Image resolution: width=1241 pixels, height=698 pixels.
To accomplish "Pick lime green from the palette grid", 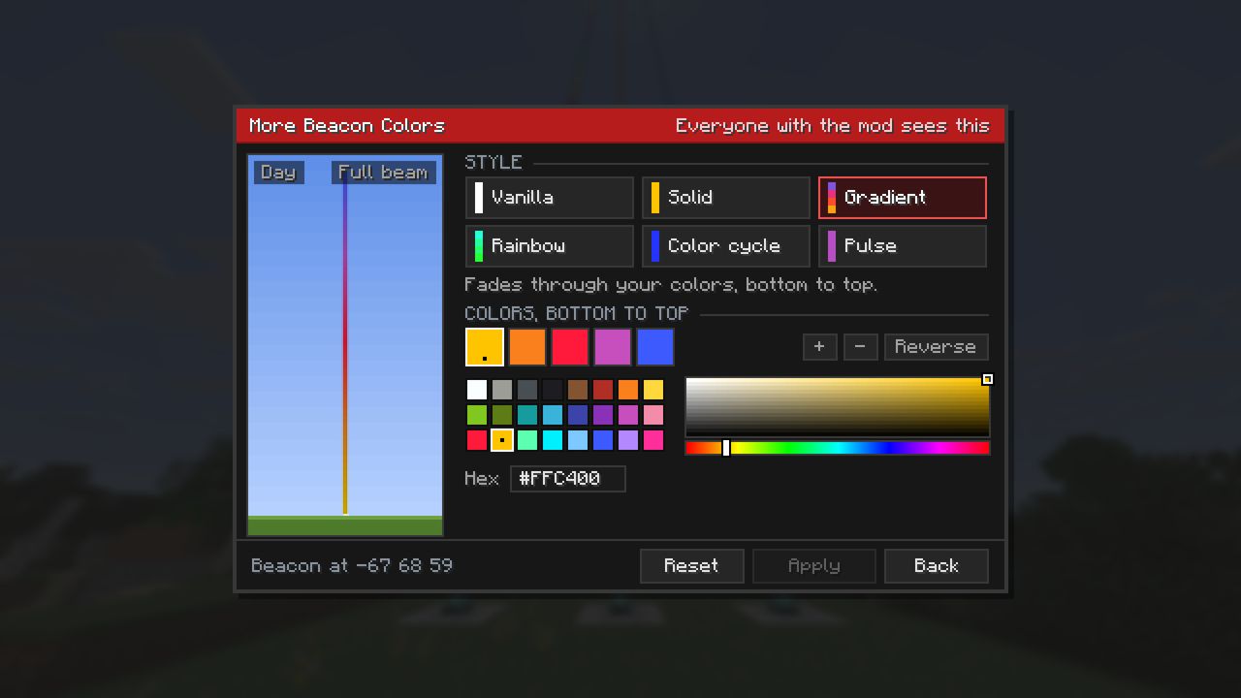I will point(477,415).
